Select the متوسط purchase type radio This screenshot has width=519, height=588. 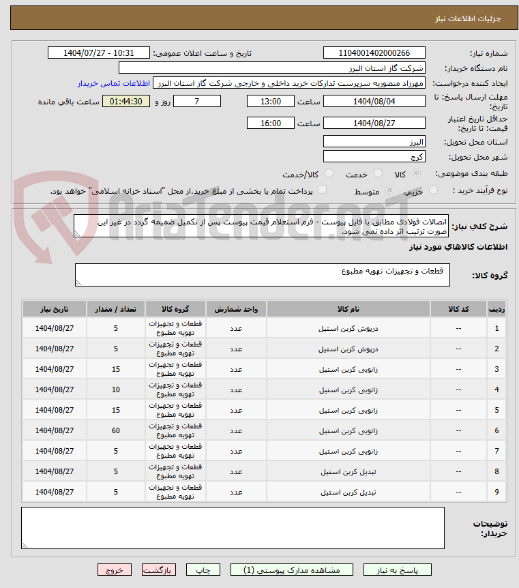(x=389, y=190)
